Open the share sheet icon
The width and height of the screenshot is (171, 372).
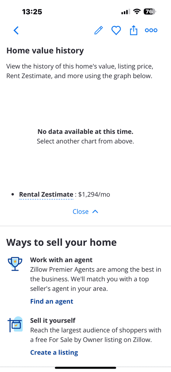point(134,31)
